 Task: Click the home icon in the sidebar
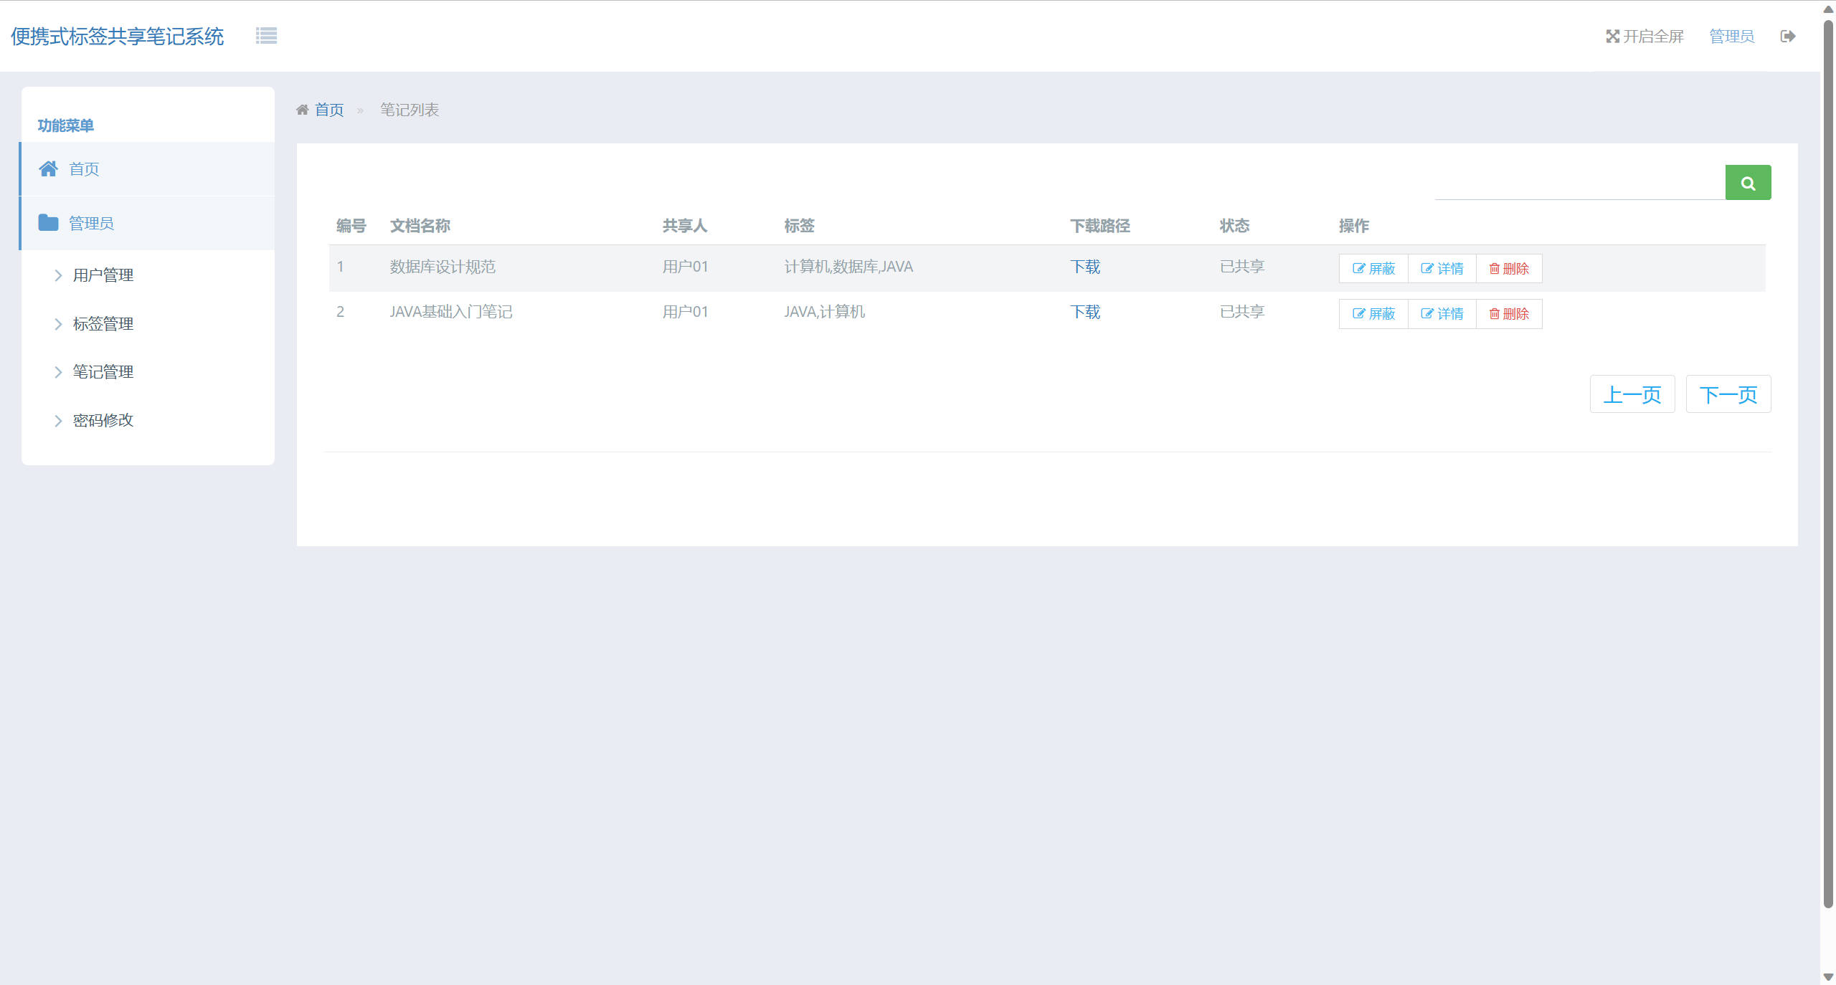pyautogui.click(x=49, y=169)
